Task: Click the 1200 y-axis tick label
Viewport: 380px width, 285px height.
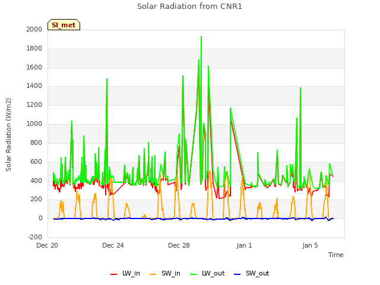Action: coord(34,105)
